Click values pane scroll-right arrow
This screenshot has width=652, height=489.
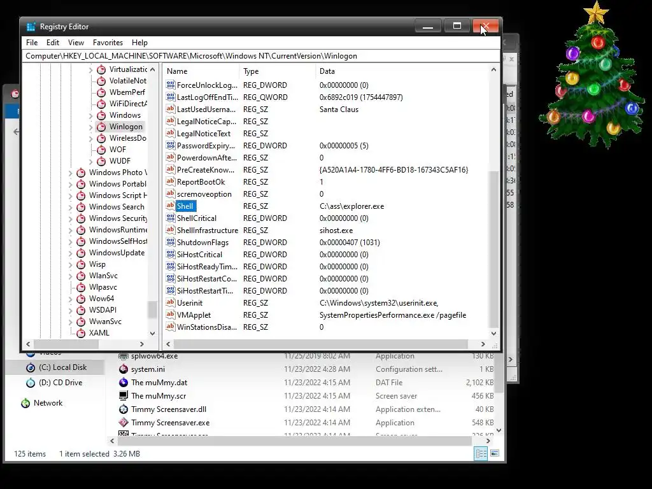(x=483, y=344)
